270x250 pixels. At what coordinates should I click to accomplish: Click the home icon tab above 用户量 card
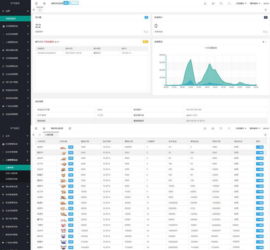pyautogui.click(x=40, y=10)
